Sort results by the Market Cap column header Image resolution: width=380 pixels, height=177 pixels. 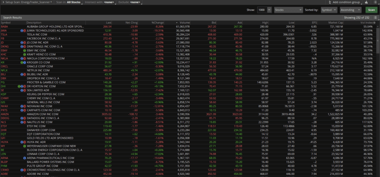(335, 23)
